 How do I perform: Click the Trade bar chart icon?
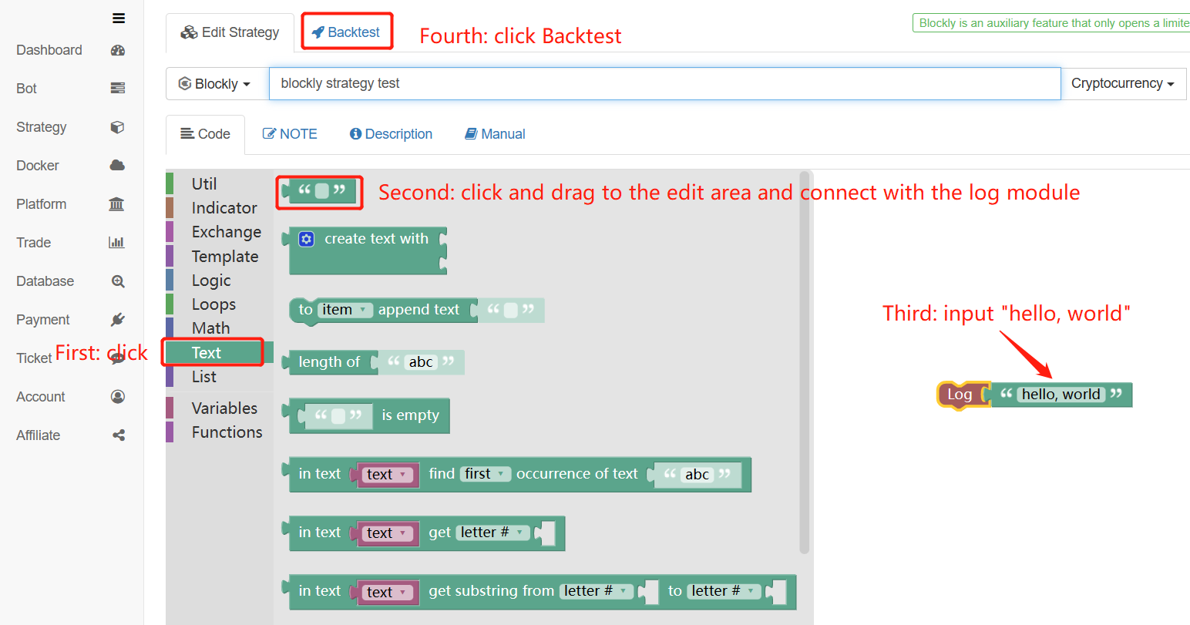point(117,243)
